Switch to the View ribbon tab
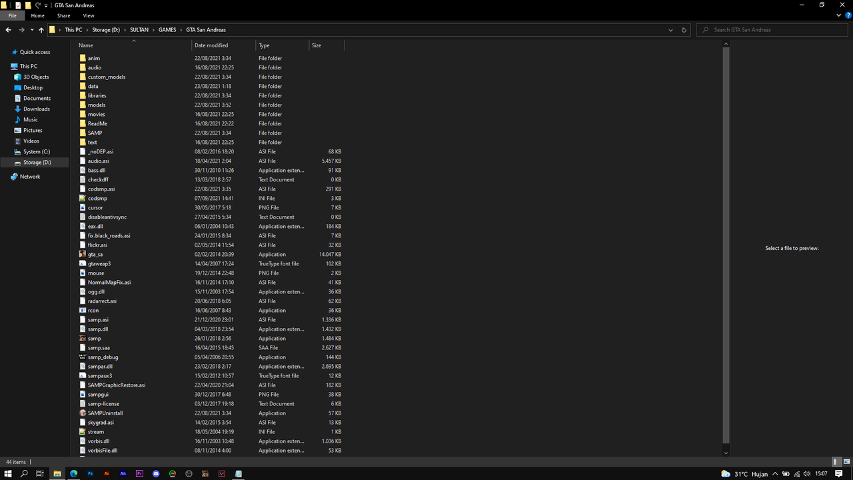Viewport: 853px width, 480px height. 89,15
